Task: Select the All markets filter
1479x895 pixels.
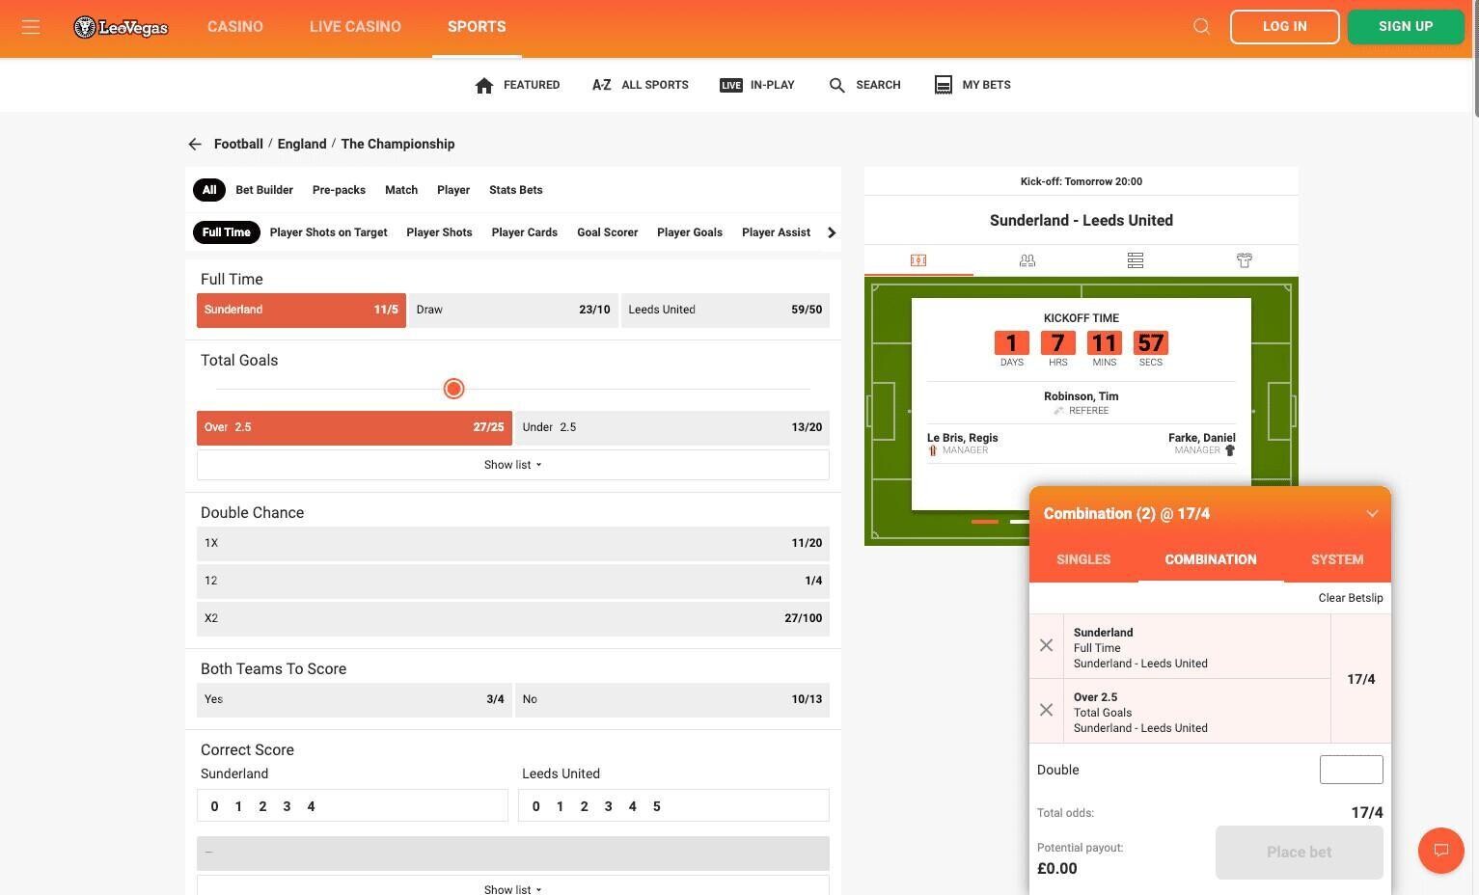Action: coord(209,190)
